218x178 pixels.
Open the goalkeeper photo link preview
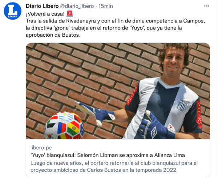(118, 91)
